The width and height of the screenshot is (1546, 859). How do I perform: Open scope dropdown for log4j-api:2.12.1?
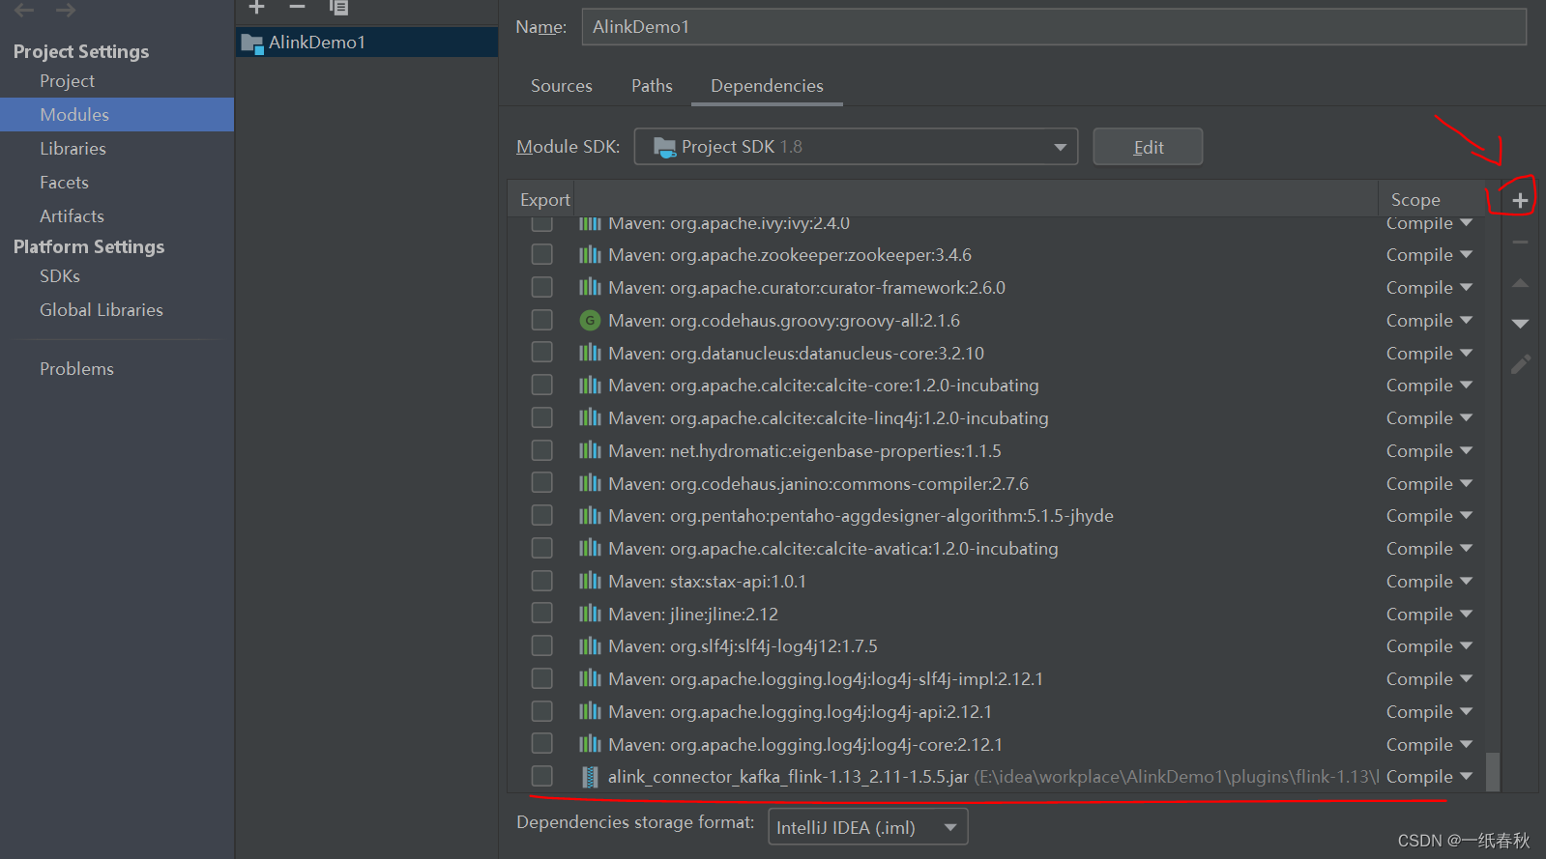pyautogui.click(x=1429, y=712)
